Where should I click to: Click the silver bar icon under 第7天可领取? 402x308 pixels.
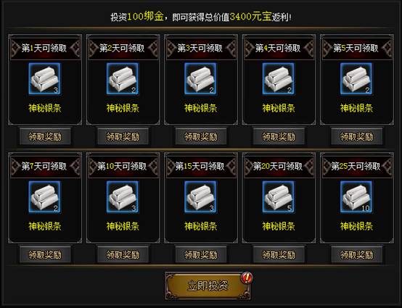[45, 197]
